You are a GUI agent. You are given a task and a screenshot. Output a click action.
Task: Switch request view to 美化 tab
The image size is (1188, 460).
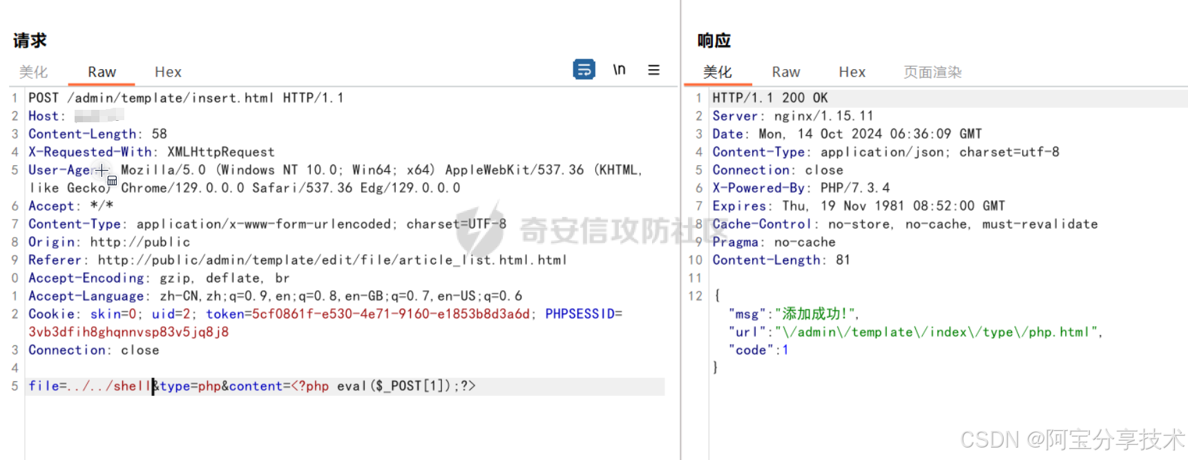point(33,72)
